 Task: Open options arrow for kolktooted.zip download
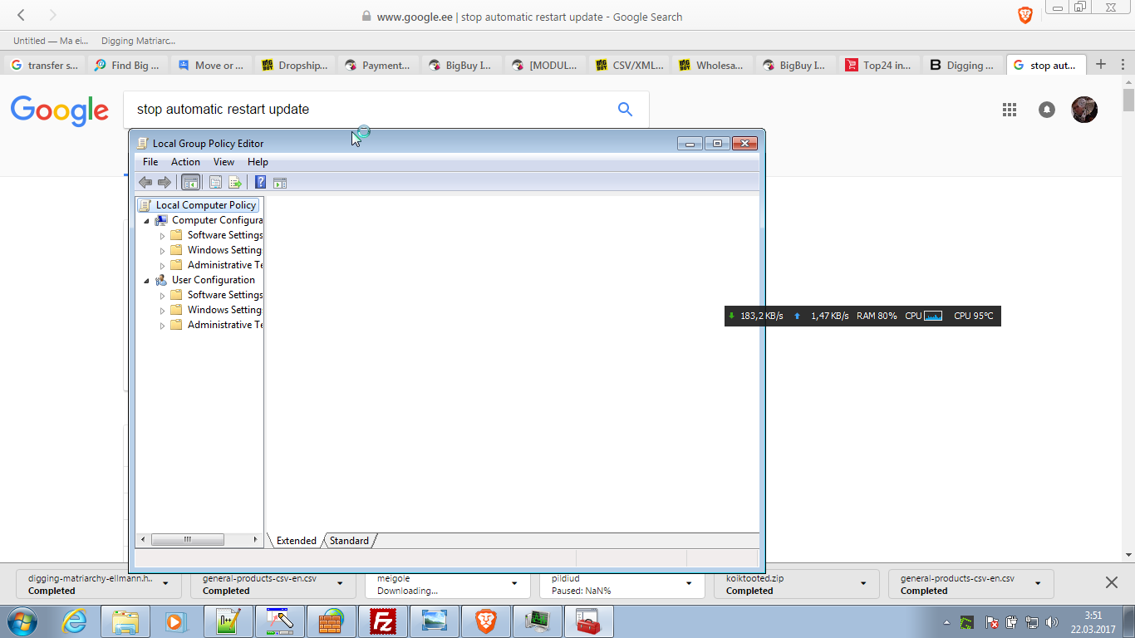[x=863, y=584]
